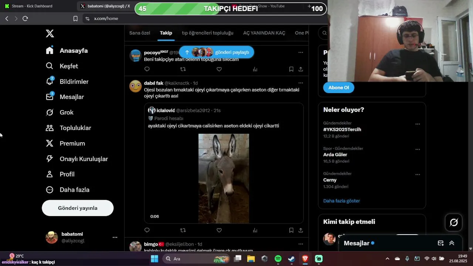
Task: Open more options on pocoyo post
Action: pyautogui.click(x=300, y=52)
